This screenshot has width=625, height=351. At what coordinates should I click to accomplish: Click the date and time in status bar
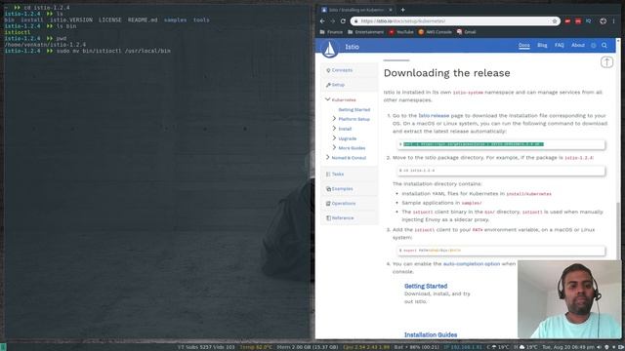[568, 347]
